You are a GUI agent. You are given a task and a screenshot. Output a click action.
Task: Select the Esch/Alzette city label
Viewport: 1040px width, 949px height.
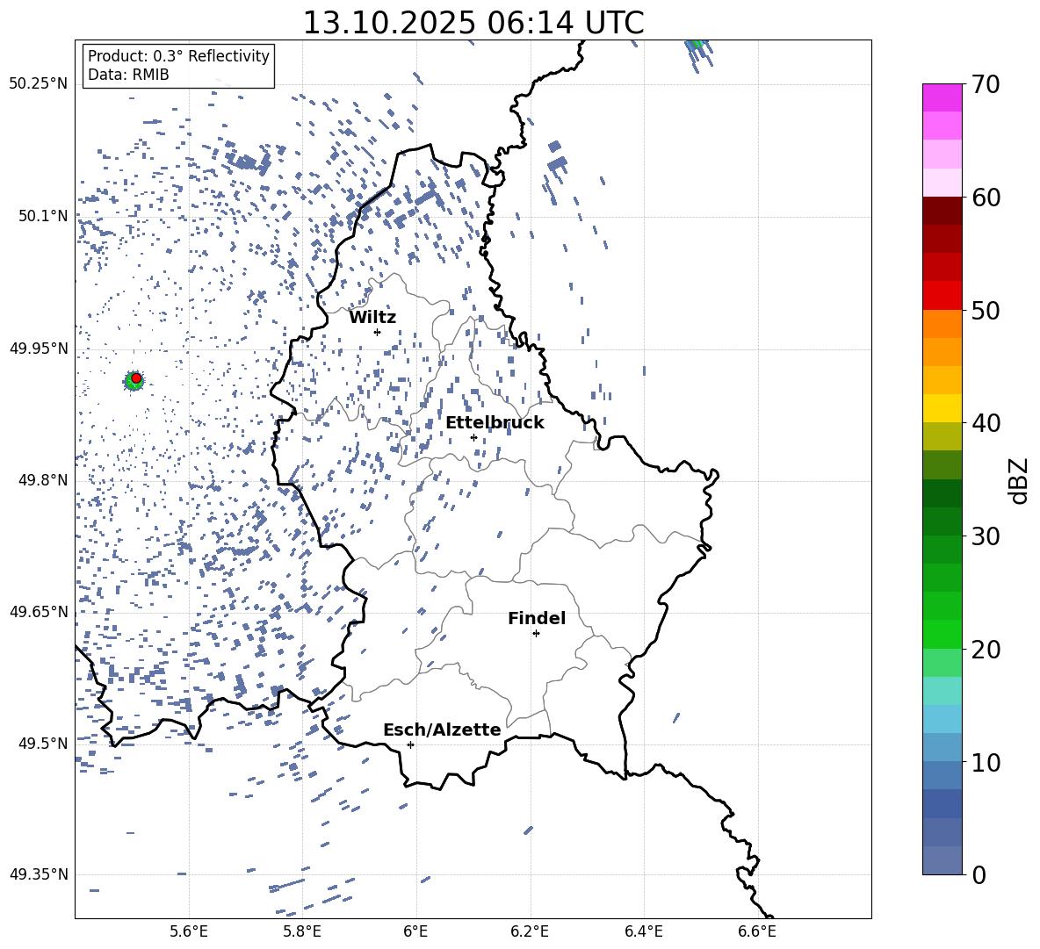click(442, 730)
